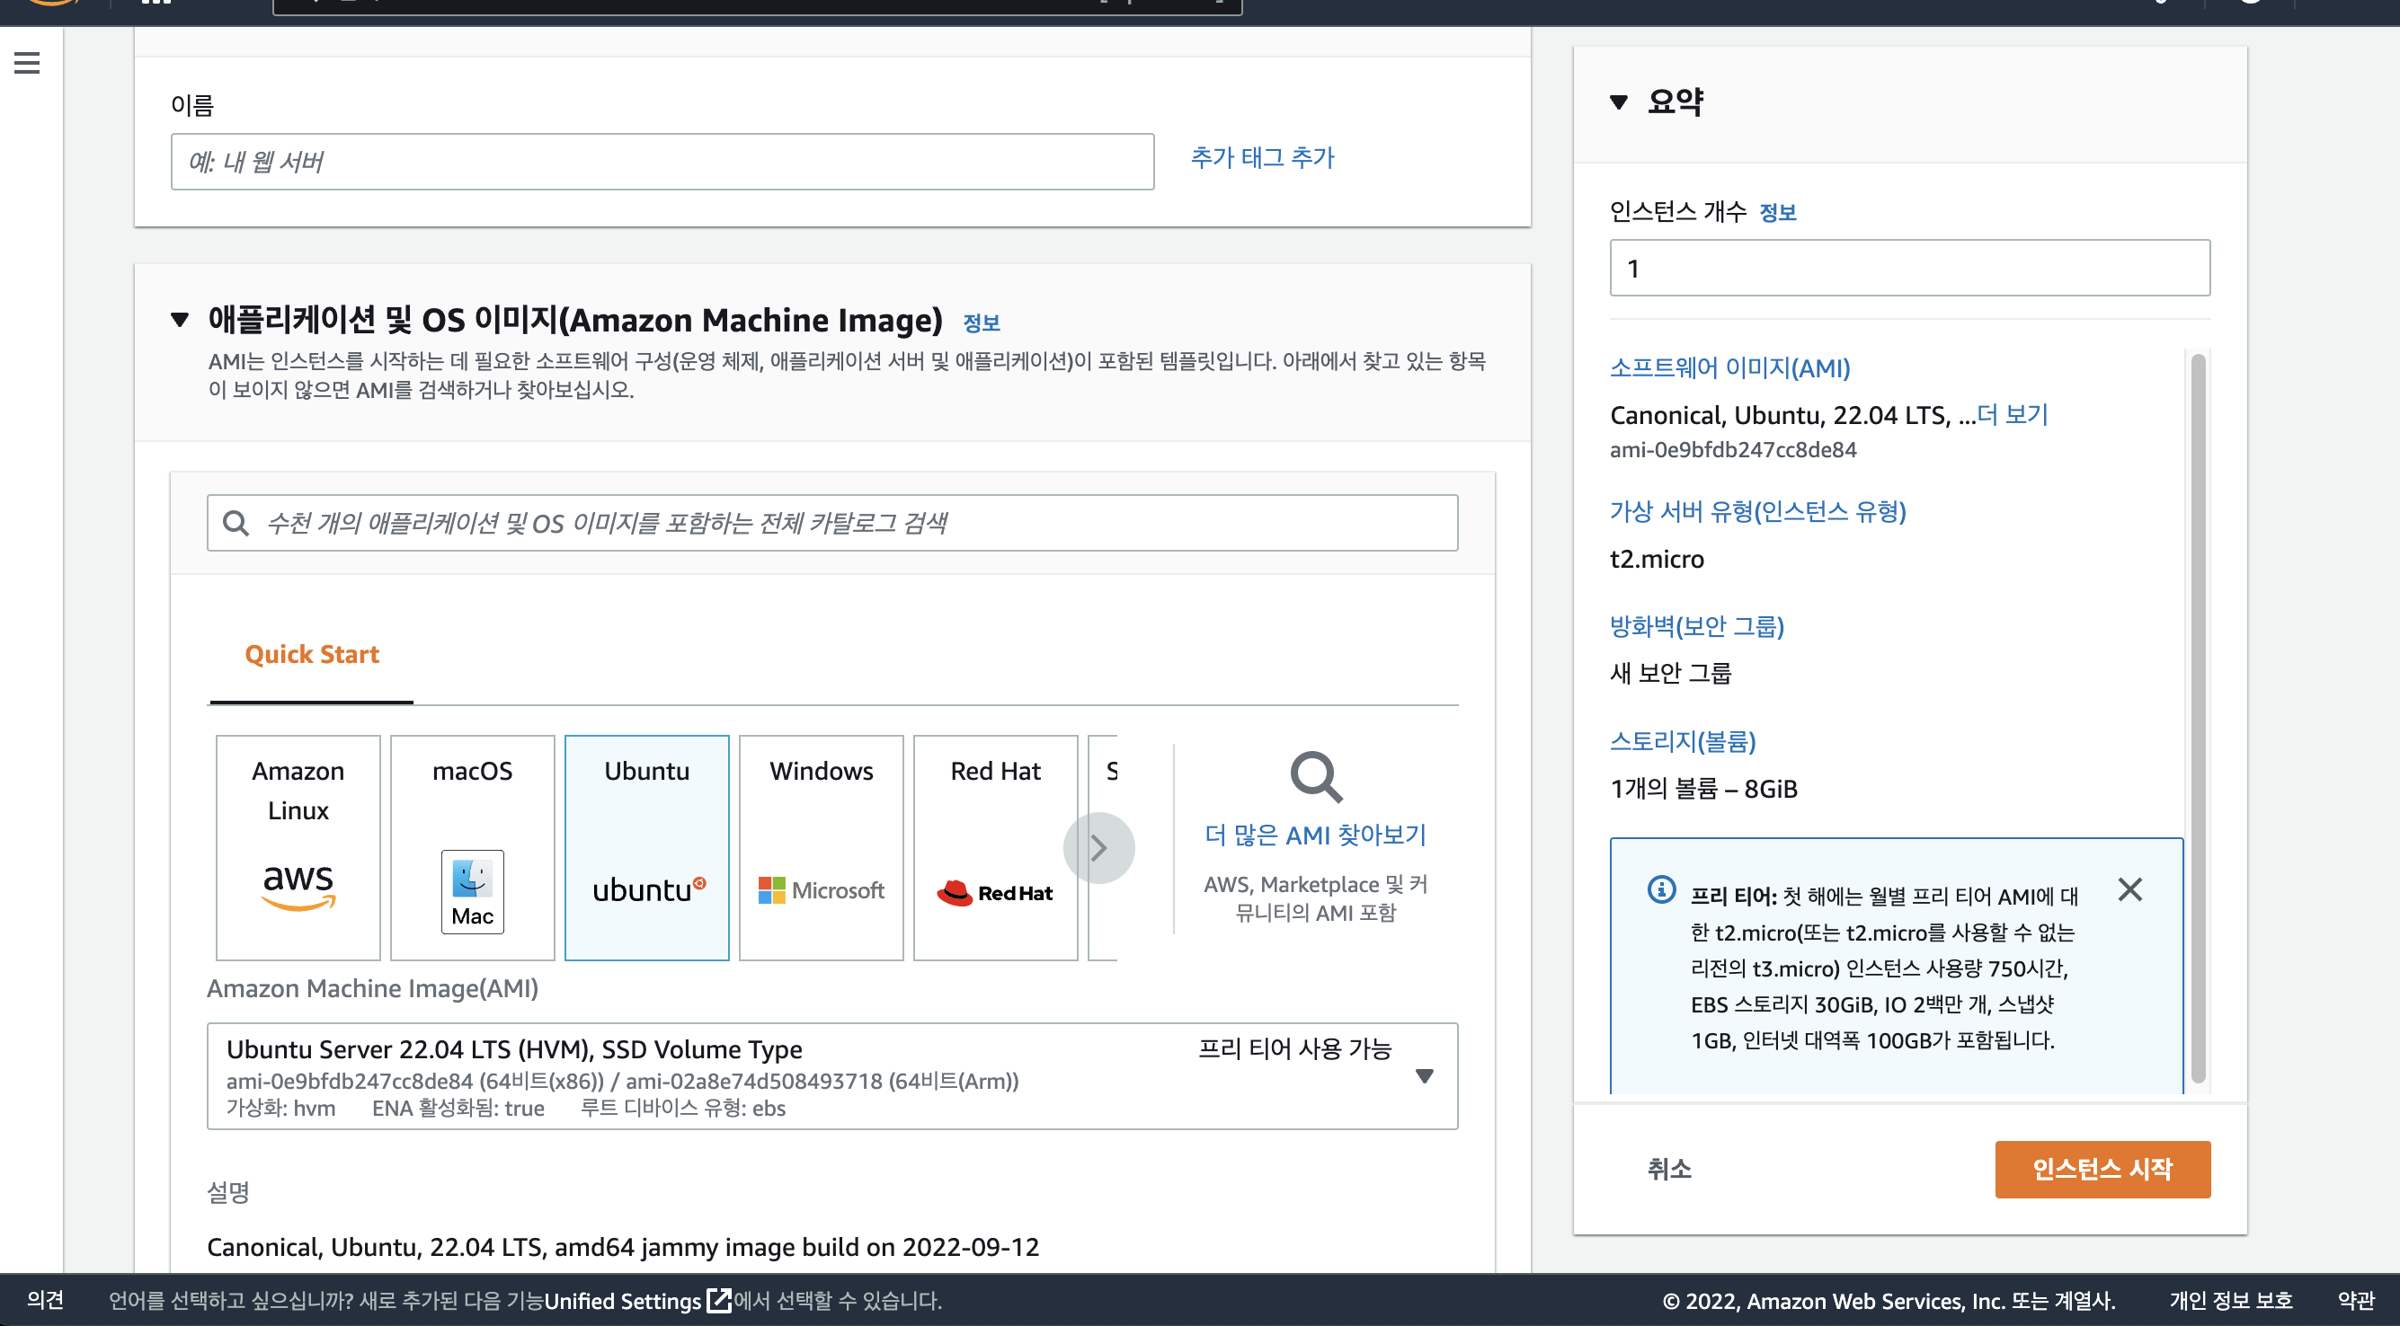2400x1326 pixels.
Task: Click the 추가 태그 추가 link
Action: click(x=1262, y=157)
